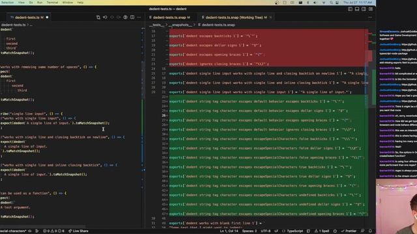
Task: Change indentation via Spaces: 2 in status bar
Action: (250, 231)
